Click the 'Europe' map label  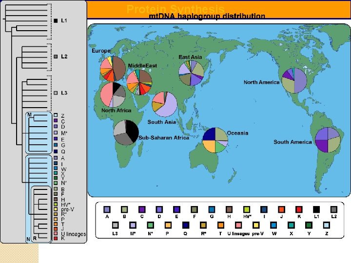101,51
